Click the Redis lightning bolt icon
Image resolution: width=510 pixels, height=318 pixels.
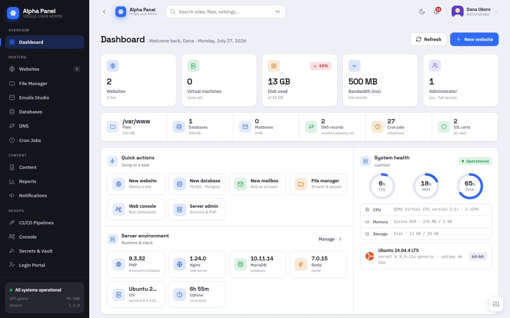click(x=301, y=264)
